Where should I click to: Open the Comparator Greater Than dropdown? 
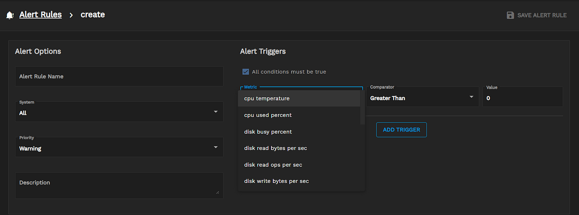[x=422, y=98]
